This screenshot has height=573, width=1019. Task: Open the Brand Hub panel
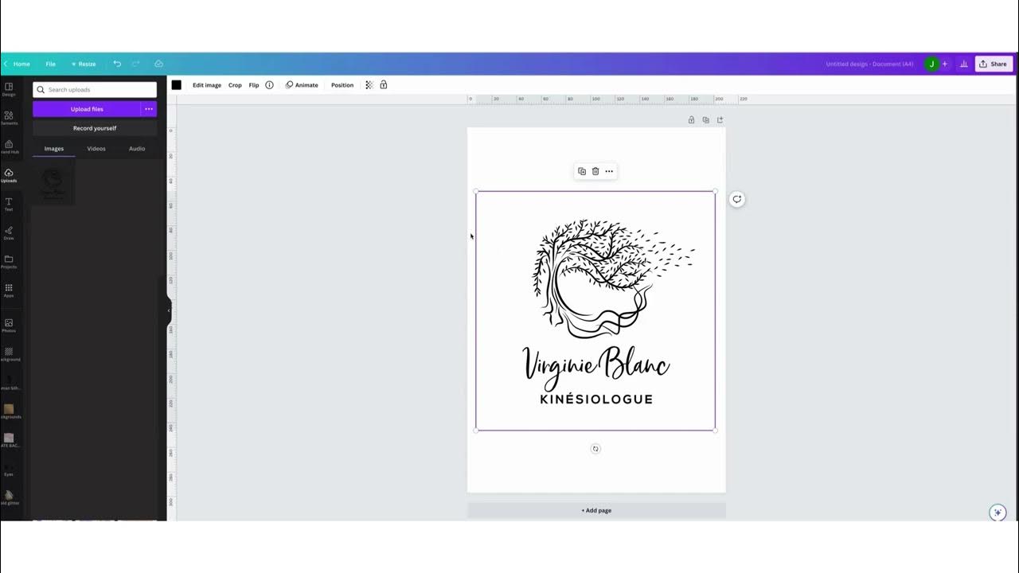9,146
